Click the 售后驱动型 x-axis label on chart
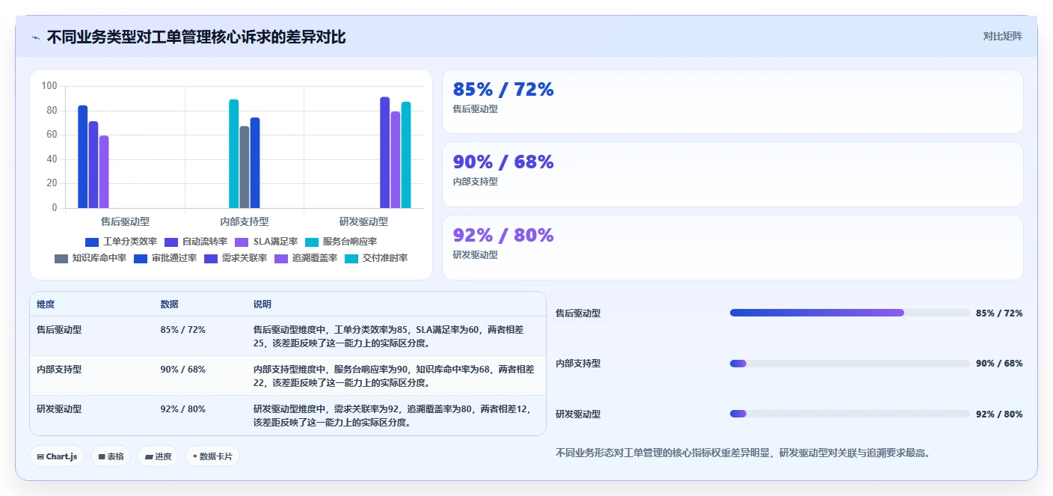Screen dimensions: 1053x496 tap(125, 221)
